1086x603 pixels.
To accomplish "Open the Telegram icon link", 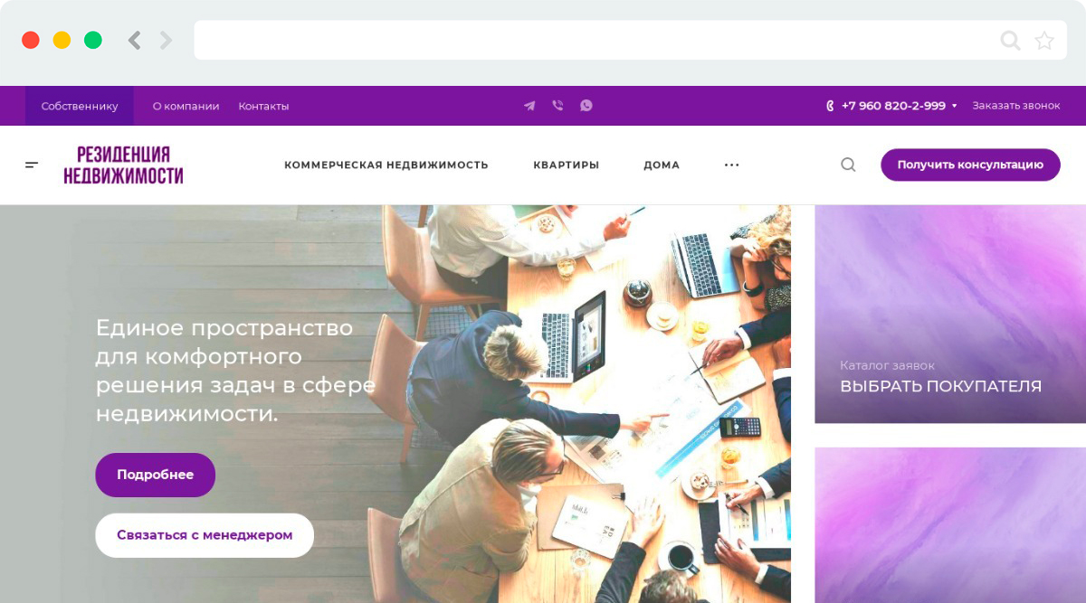I will click(x=529, y=106).
